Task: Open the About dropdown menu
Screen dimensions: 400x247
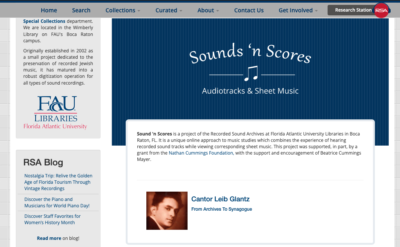Action: pos(208,10)
